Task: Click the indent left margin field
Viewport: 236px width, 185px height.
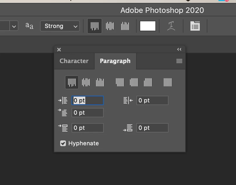Action: pos(88,100)
